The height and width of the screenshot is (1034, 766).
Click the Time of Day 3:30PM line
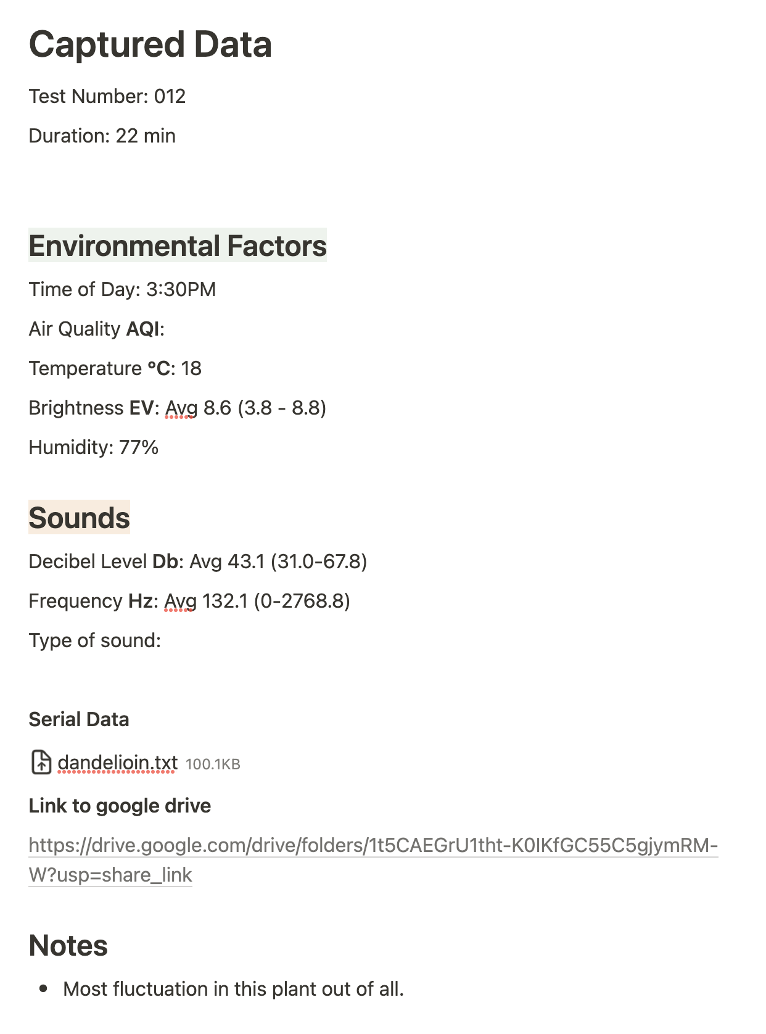point(122,289)
